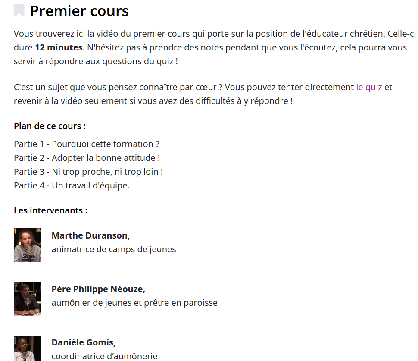Click the bookmark icon beside Premier cours
This screenshot has height=361, width=418.
[x=19, y=11]
